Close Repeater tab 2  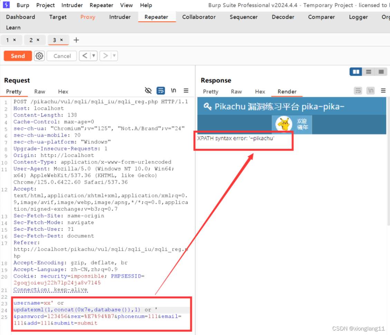(x=38, y=40)
